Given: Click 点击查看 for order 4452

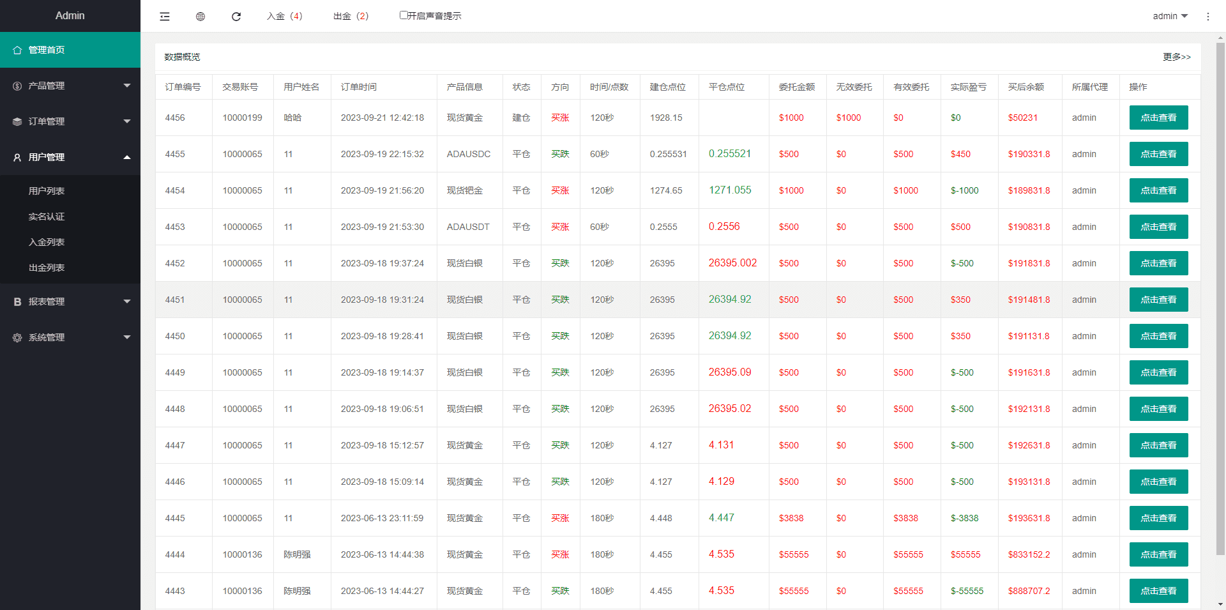Looking at the screenshot, I should 1158,263.
